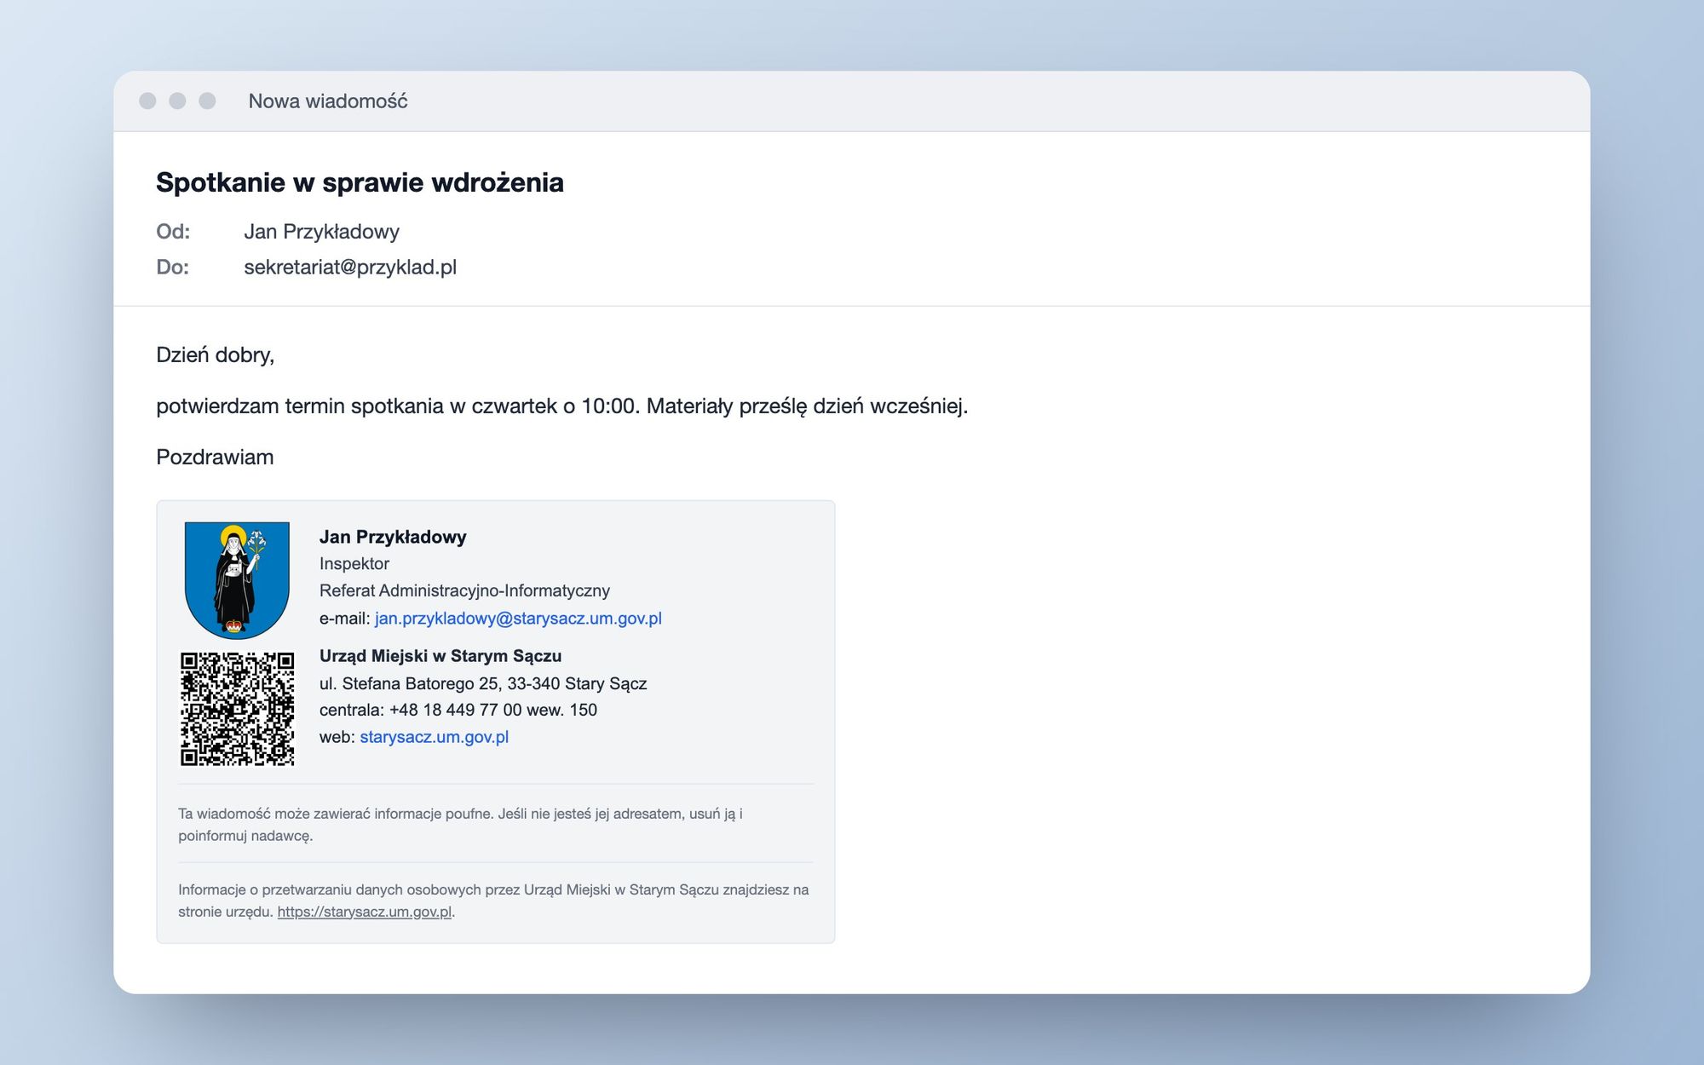Image resolution: width=1704 pixels, height=1065 pixels.
Task: Click the closing word 'Pozdrawiam'
Action: [215, 458]
